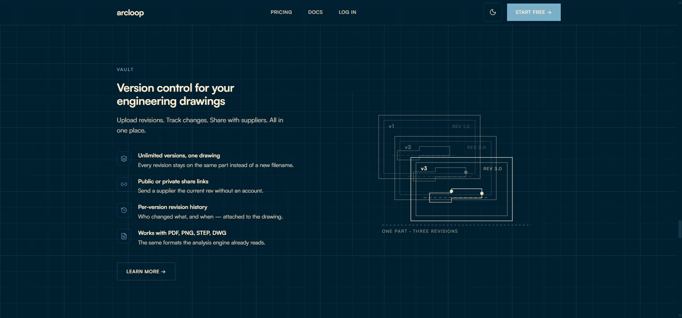Screen dimensions: 682x318
Task: Click 'Every revision stays on the same part' text
Action: (x=216, y=165)
